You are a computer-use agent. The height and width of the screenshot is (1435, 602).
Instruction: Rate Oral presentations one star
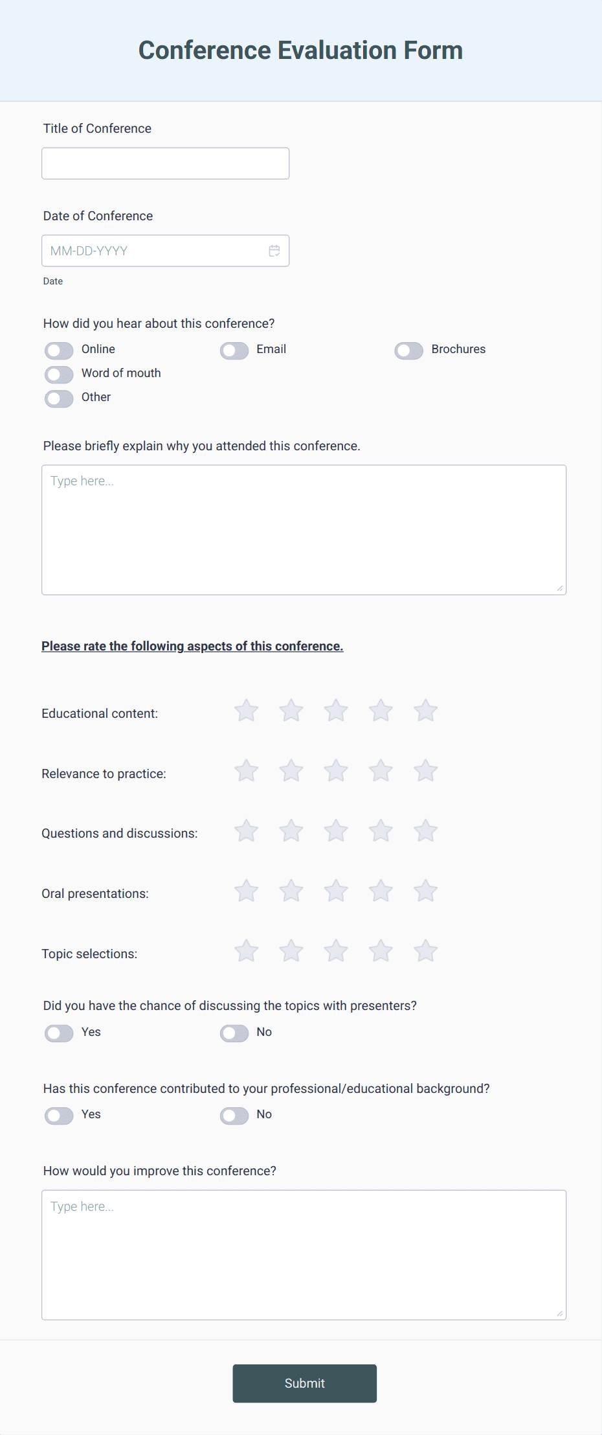point(245,890)
